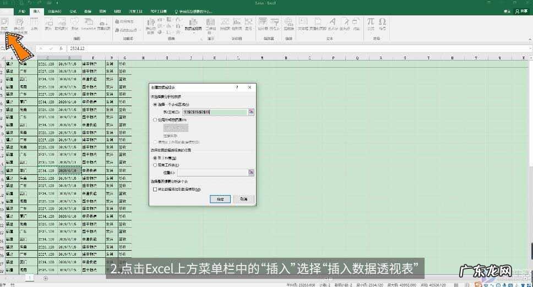Insert an Equation with pi icon

pos(371,24)
